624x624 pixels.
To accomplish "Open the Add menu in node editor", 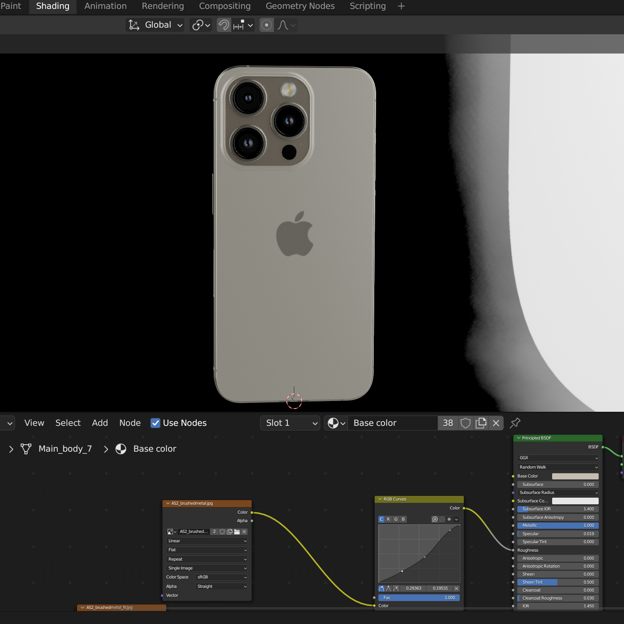I will tap(100, 423).
